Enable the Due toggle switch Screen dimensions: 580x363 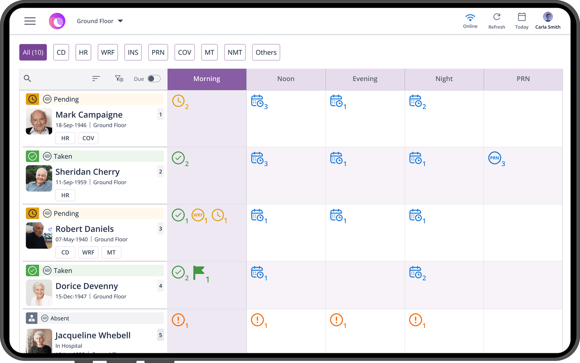point(153,78)
